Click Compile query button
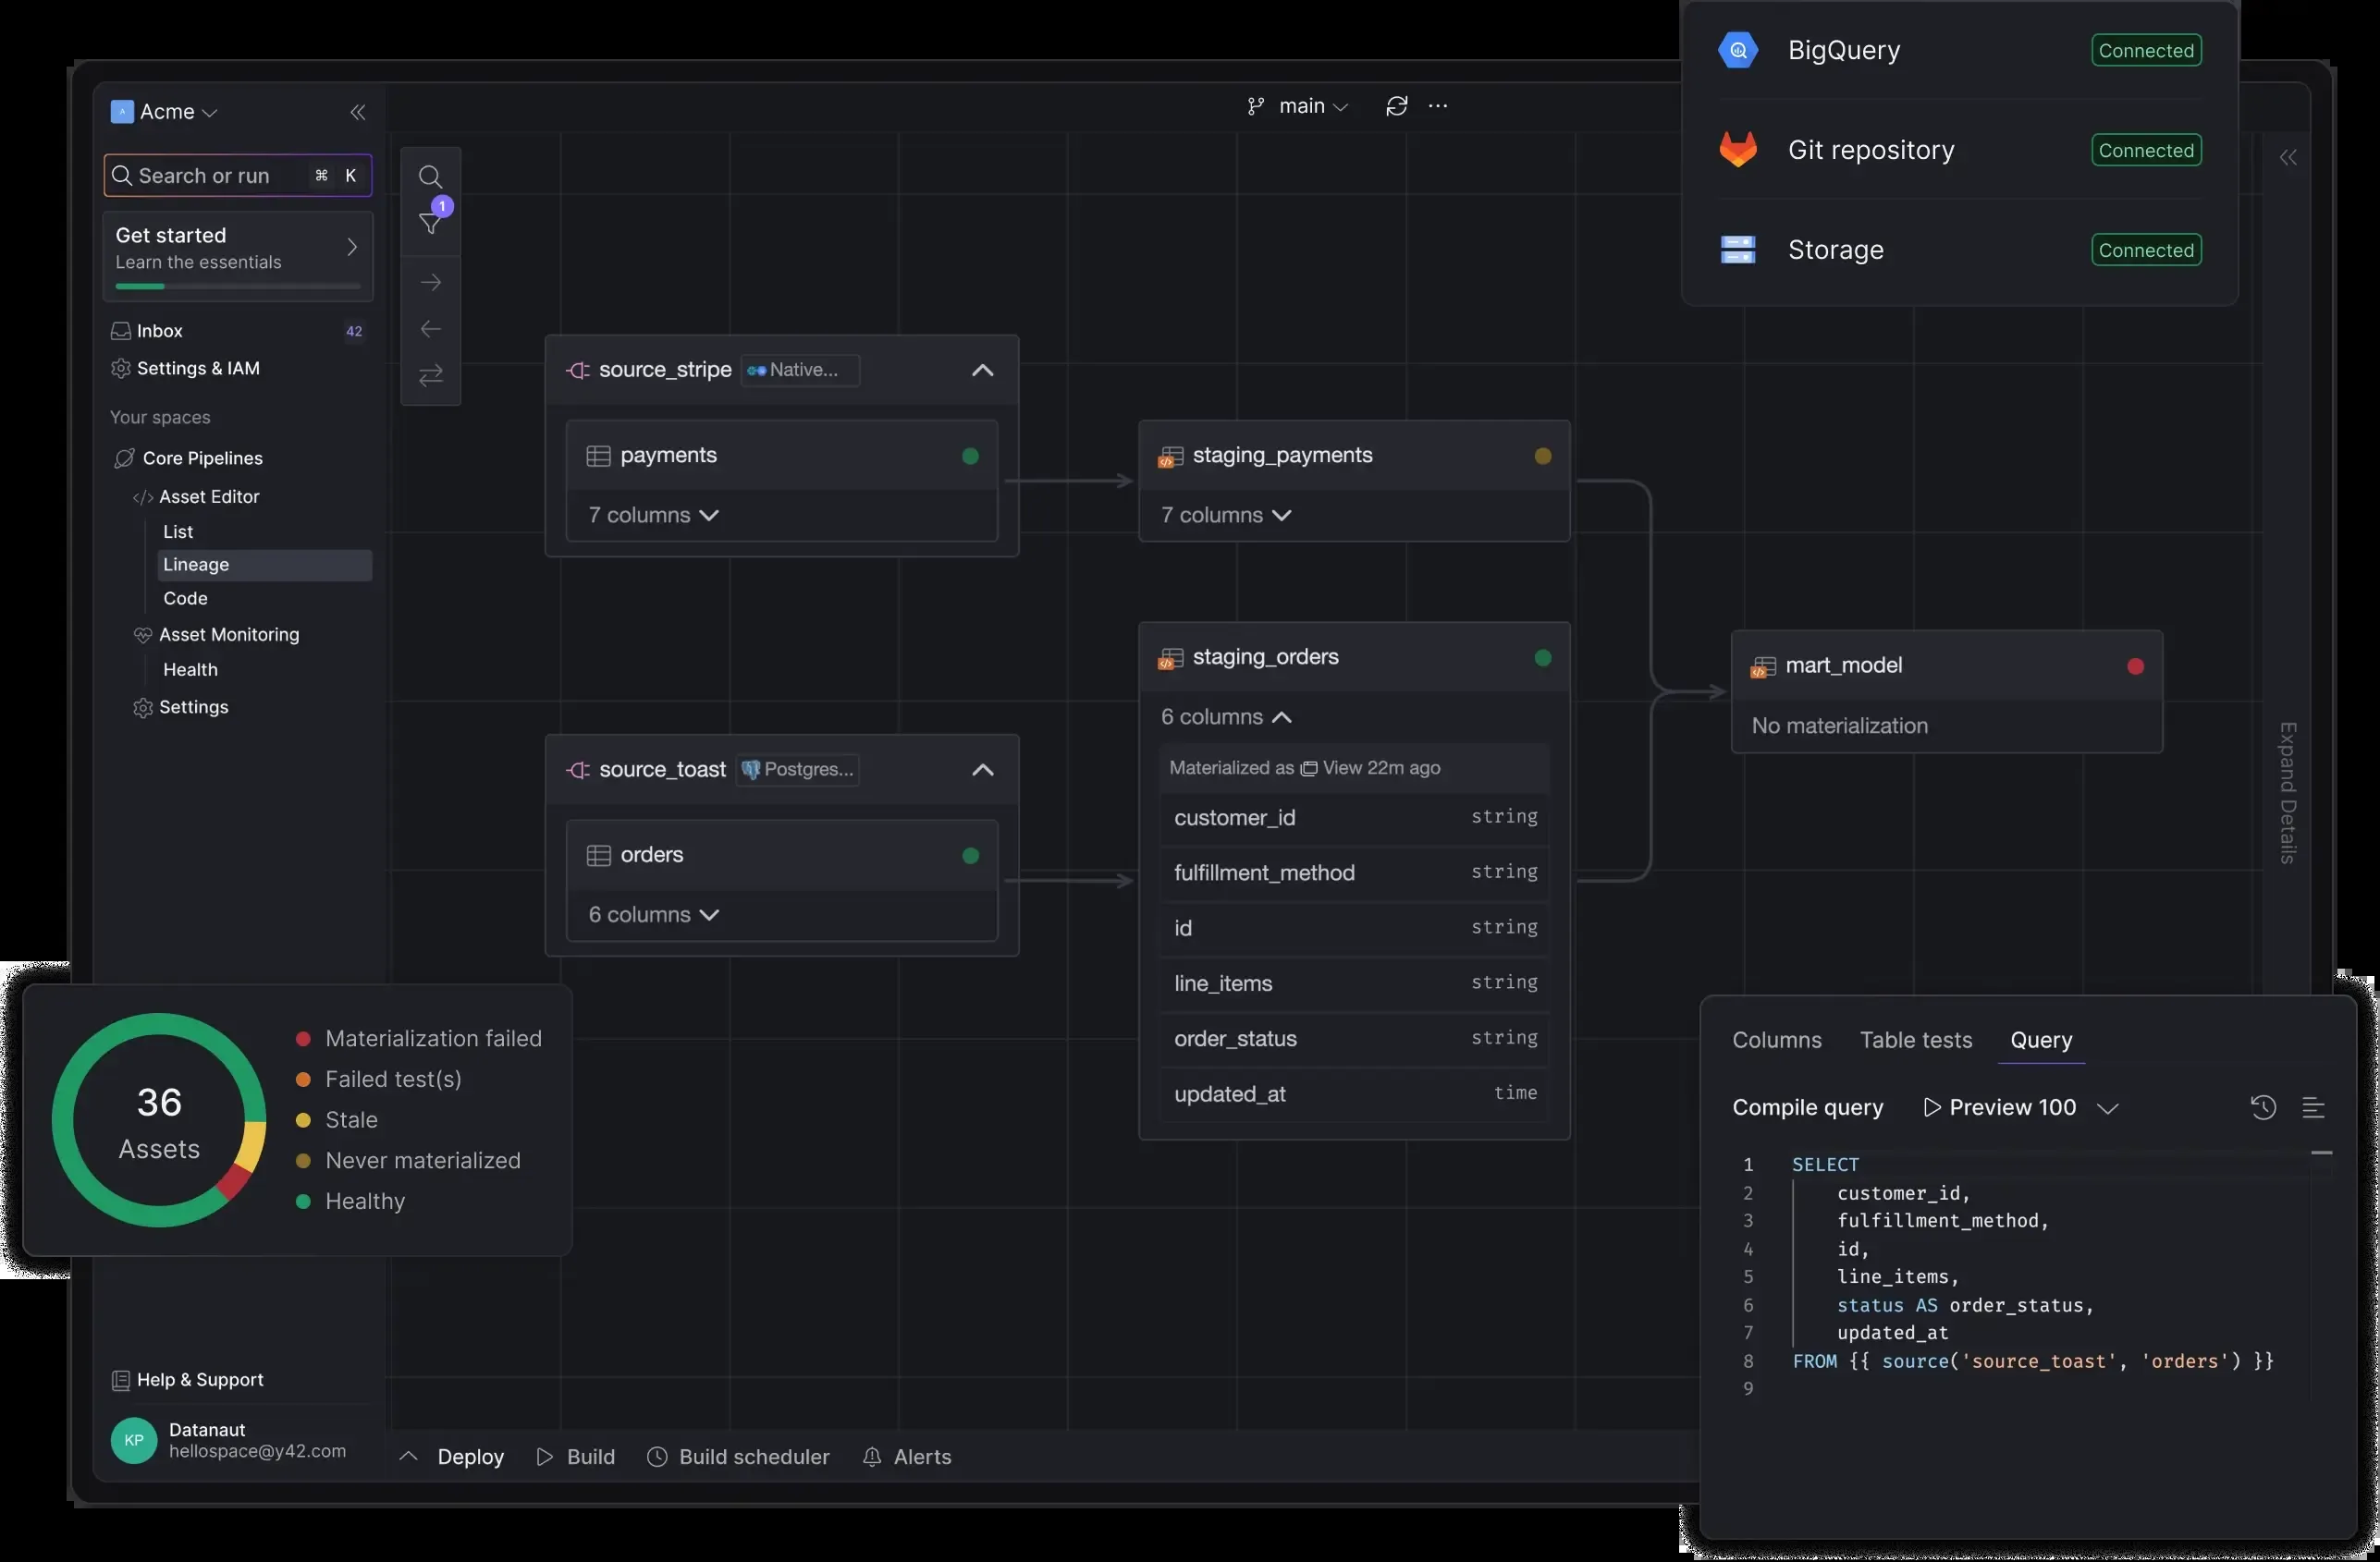This screenshot has width=2380, height=1562. (x=1807, y=1107)
